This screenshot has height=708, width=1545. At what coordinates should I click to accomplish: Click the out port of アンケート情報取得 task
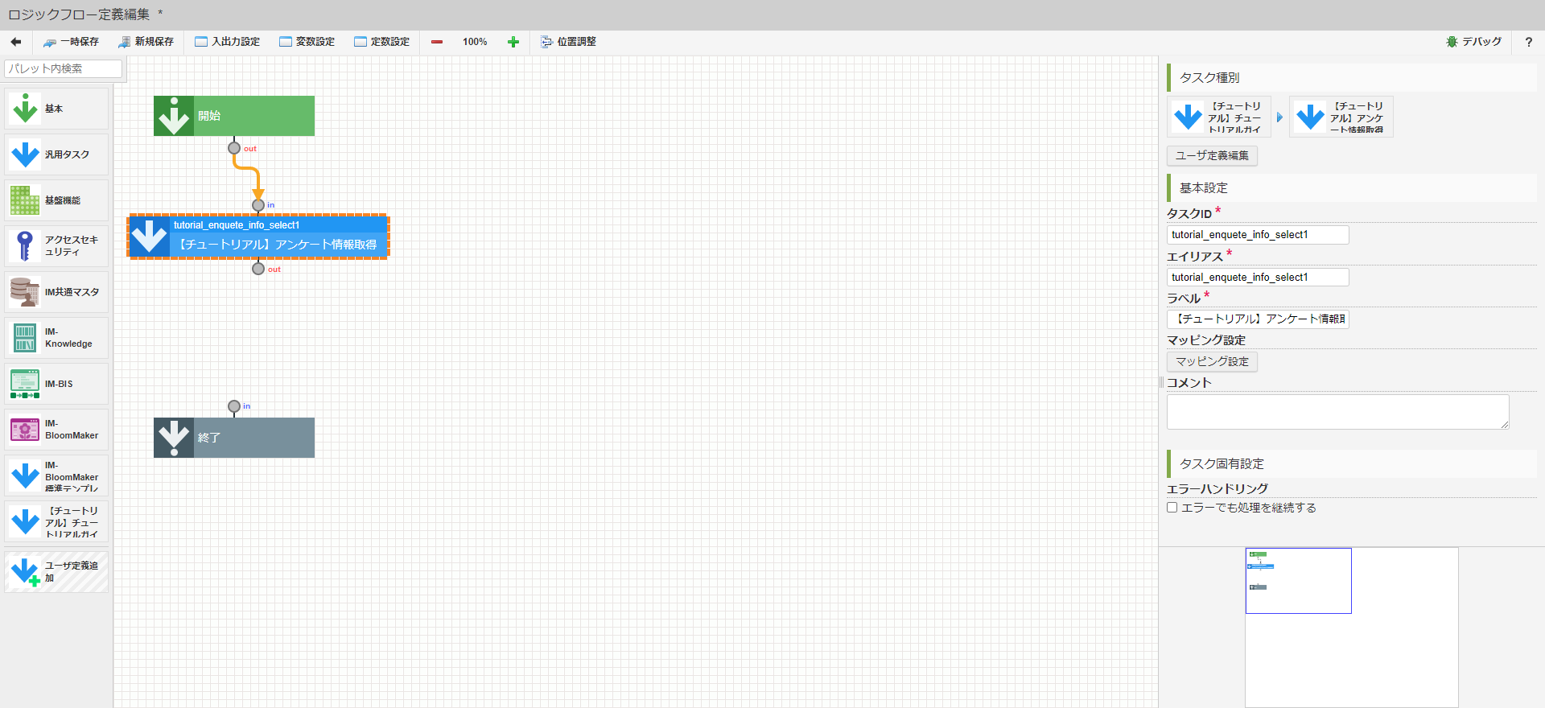[x=258, y=269]
